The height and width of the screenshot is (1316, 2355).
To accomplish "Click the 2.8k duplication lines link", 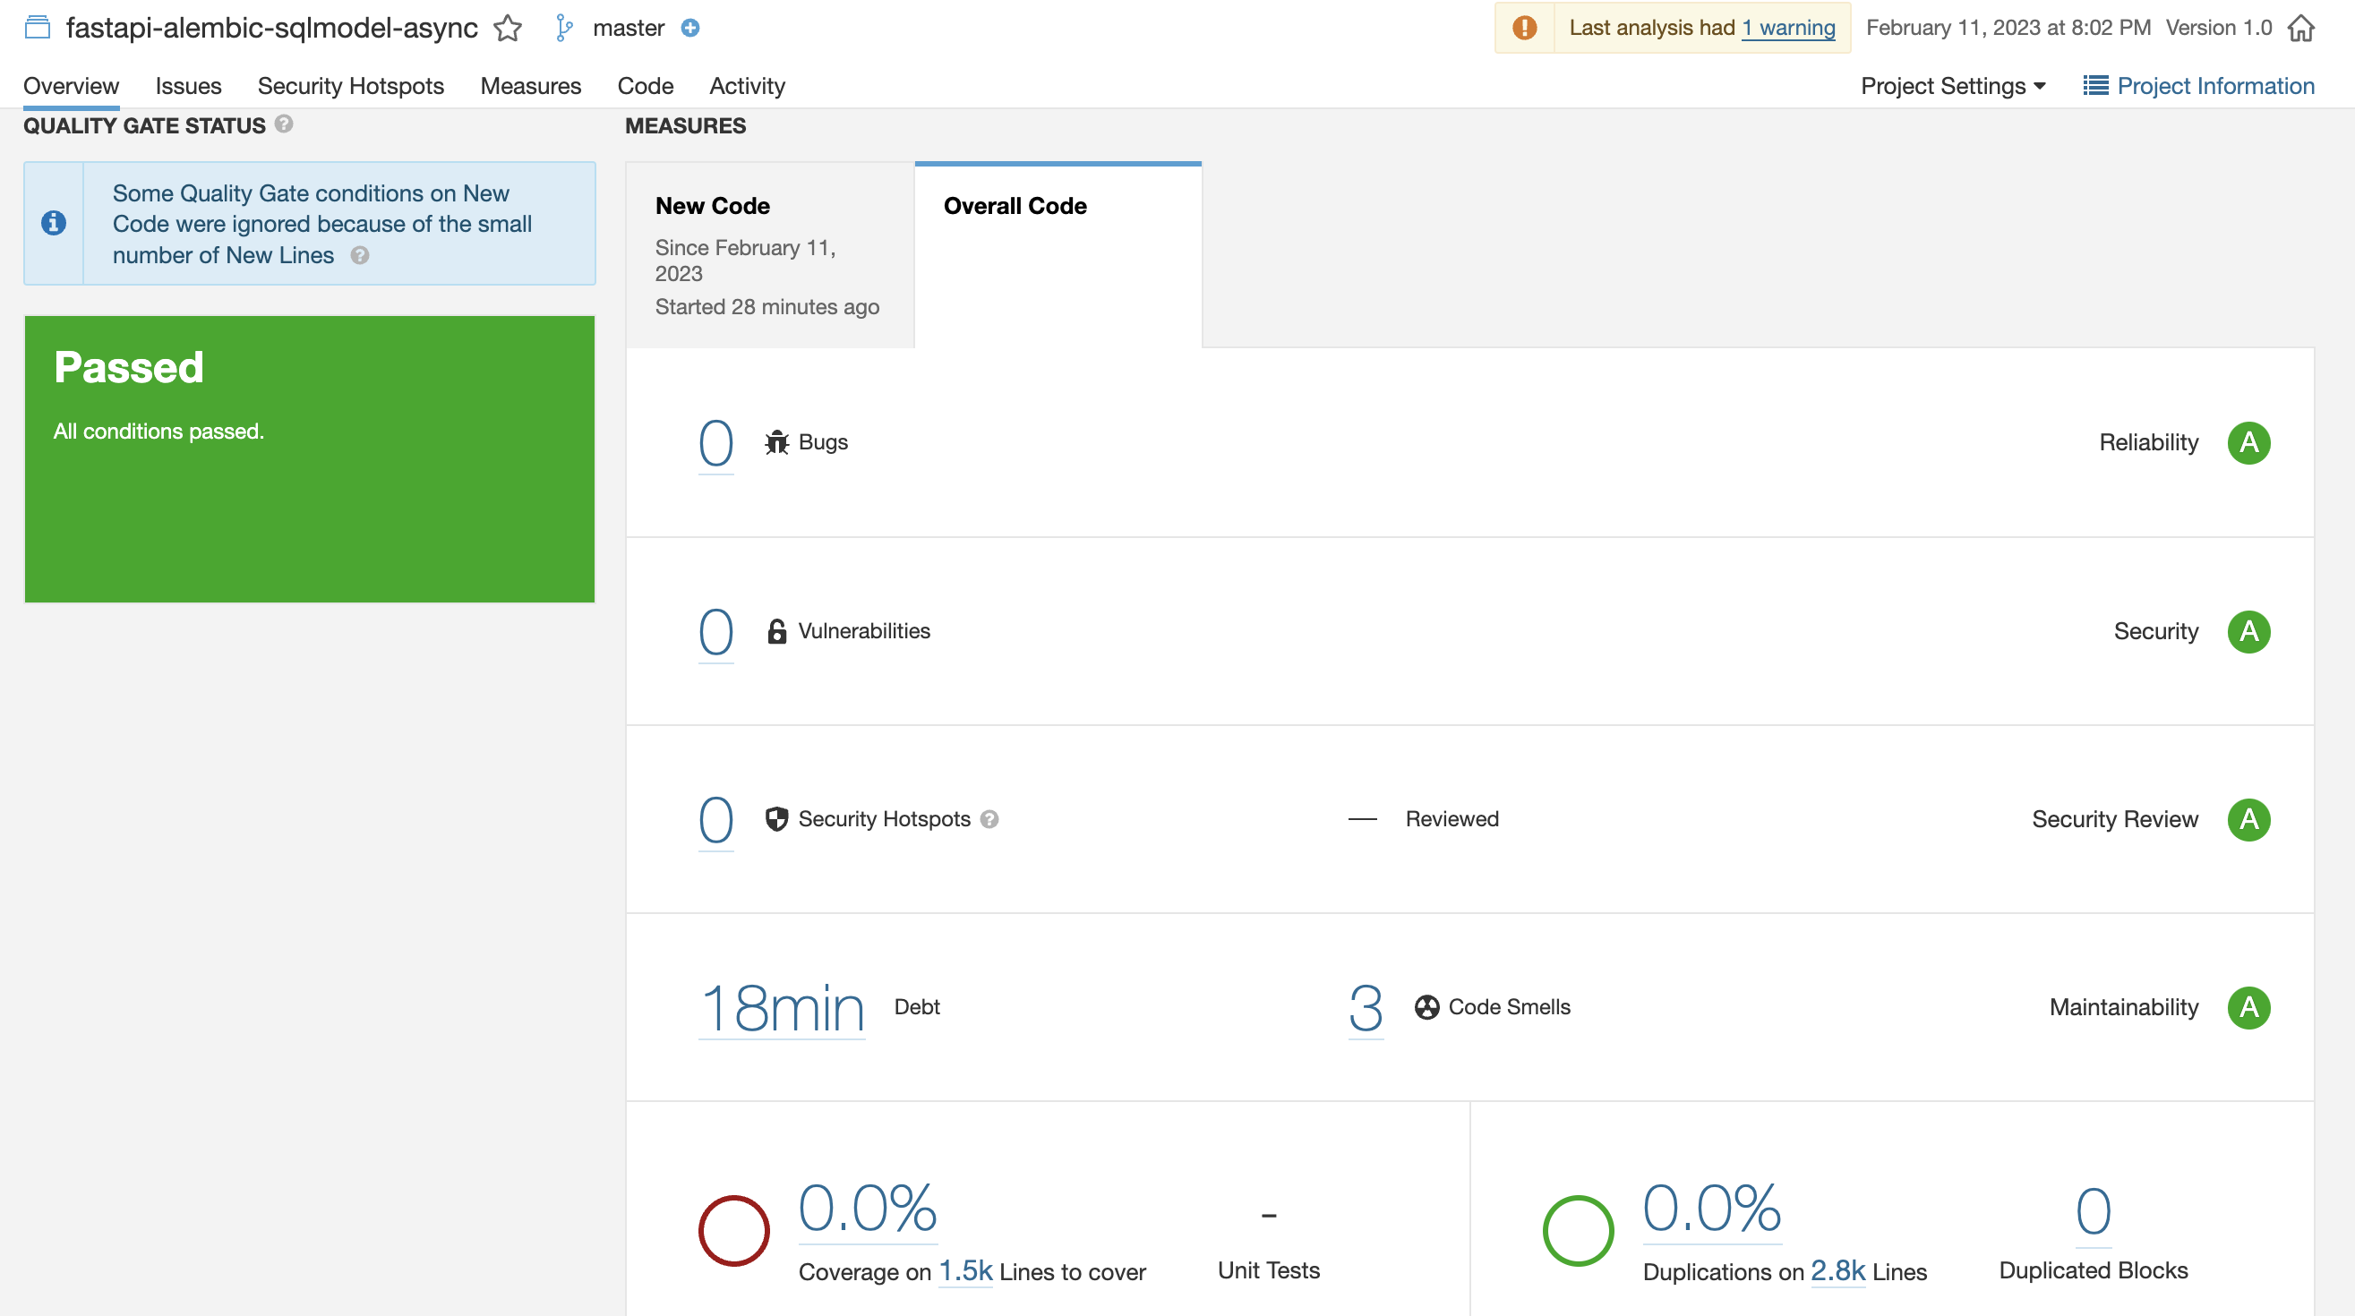I will 1837,1270.
